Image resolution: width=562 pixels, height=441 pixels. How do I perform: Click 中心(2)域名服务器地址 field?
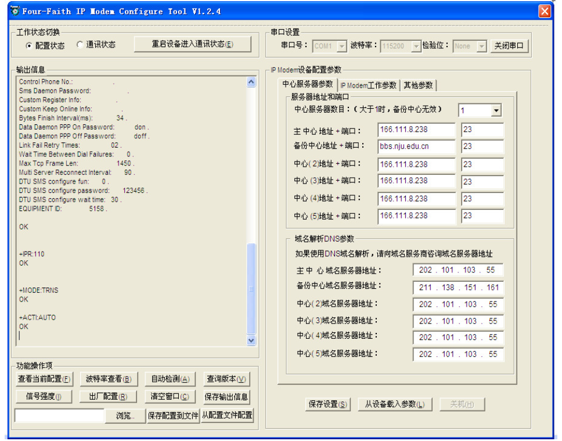pos(458,304)
